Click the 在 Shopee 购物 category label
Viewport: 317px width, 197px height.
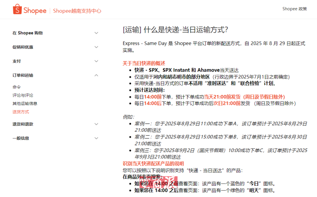click(27, 33)
